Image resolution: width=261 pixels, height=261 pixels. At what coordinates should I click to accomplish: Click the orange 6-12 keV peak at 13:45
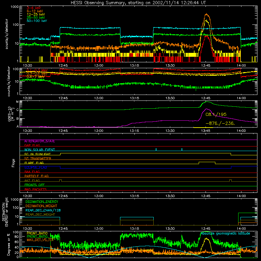[x=207, y=14]
